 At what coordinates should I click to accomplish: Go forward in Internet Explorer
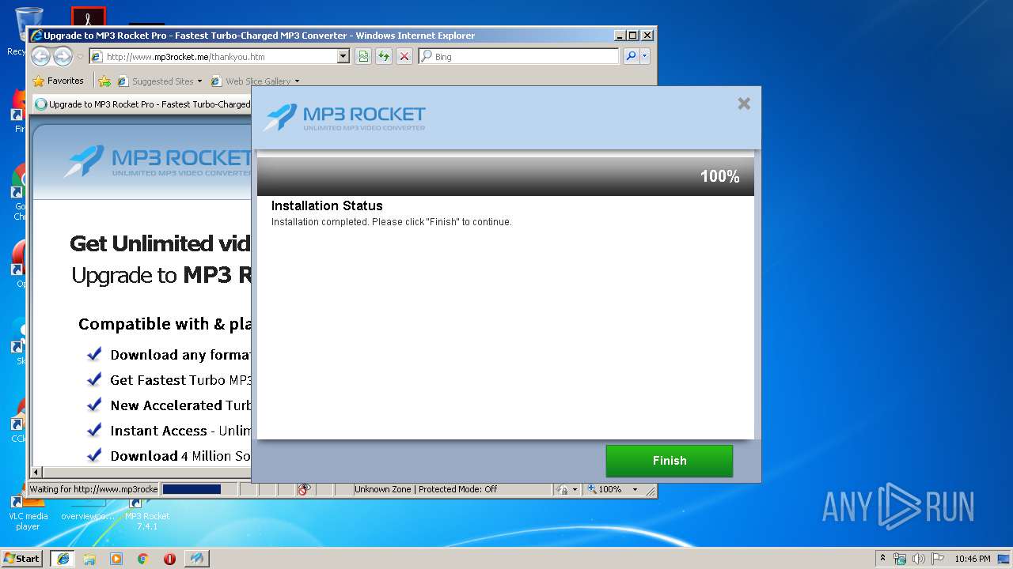63,56
